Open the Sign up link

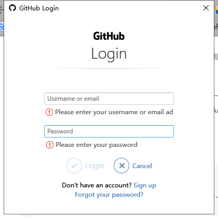[x=145, y=185]
